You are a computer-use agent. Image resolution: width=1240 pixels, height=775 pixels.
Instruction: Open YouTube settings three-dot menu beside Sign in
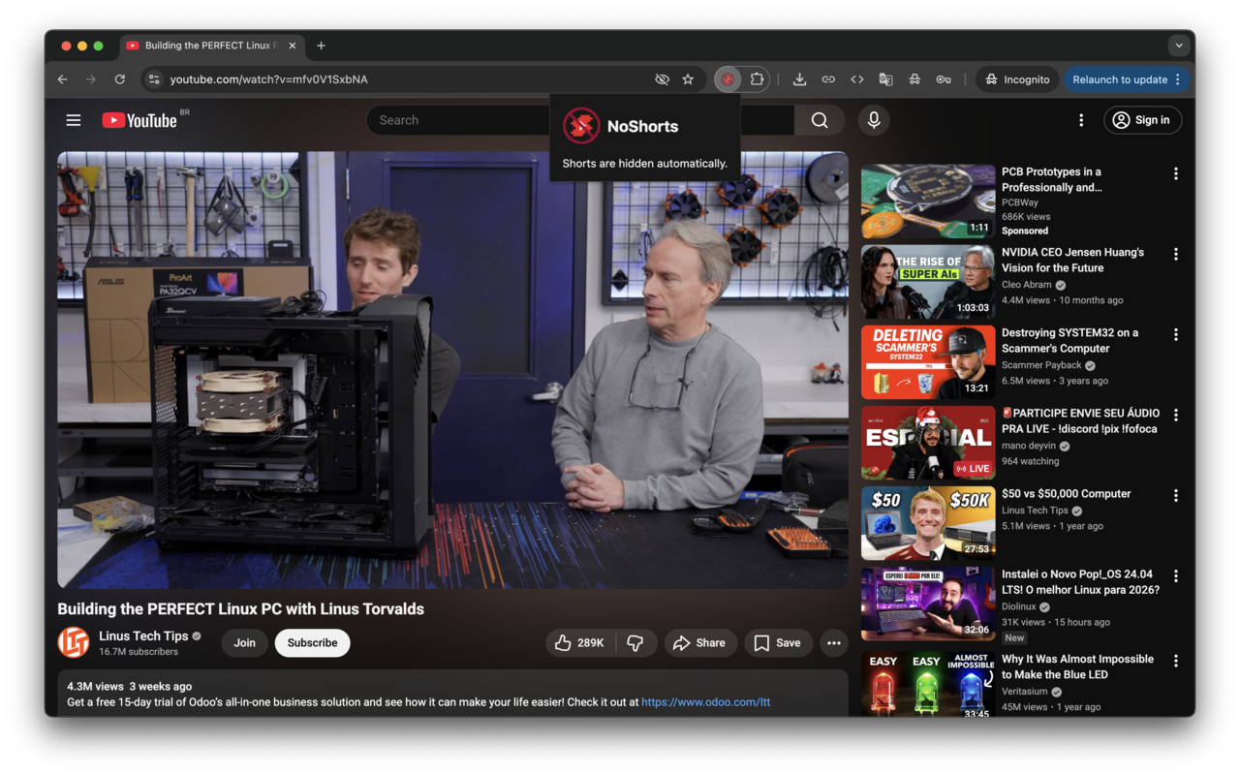[x=1081, y=120]
